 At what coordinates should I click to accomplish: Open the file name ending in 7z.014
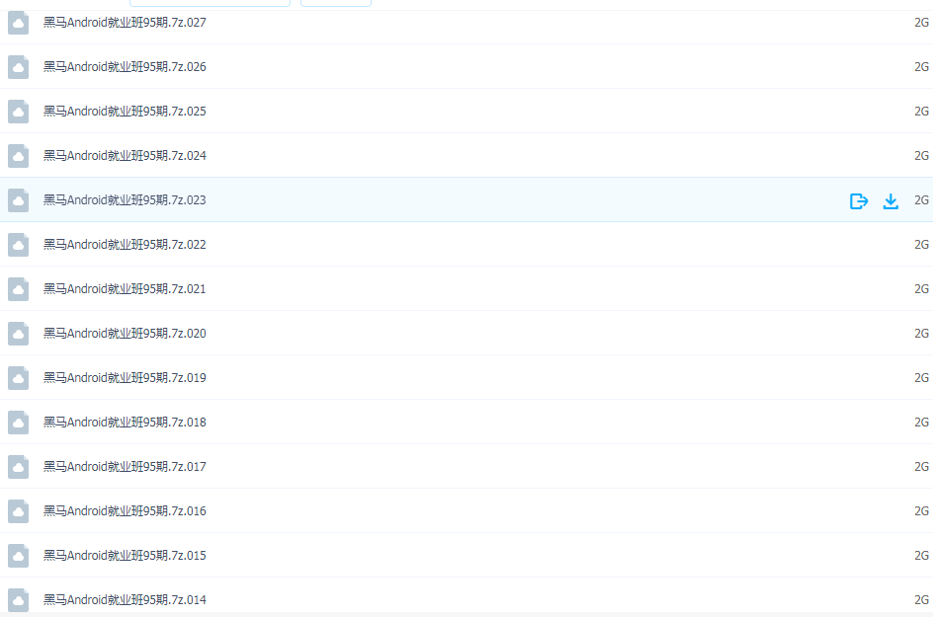[x=125, y=600]
